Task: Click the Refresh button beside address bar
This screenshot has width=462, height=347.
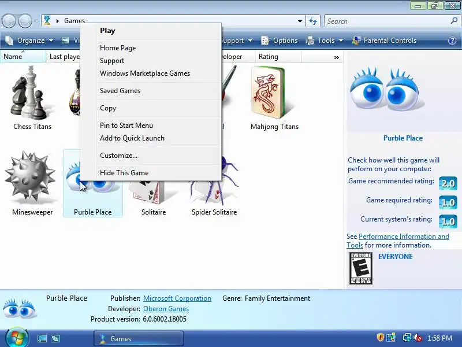Action: (x=313, y=21)
